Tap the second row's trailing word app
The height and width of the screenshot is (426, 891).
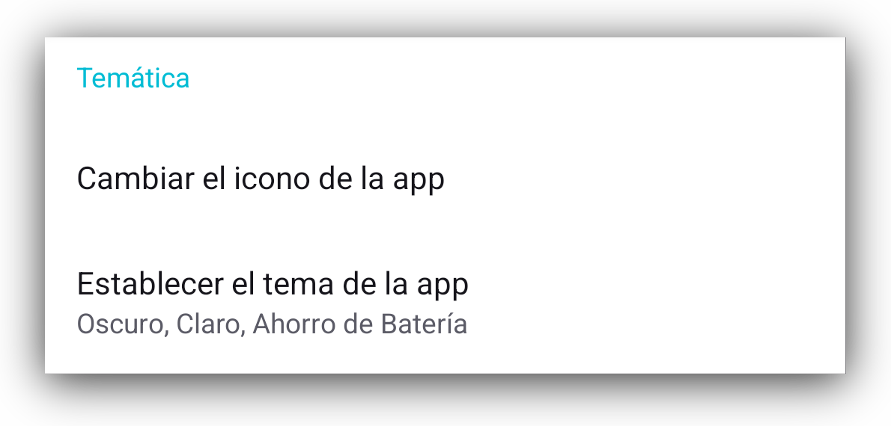coord(443,287)
